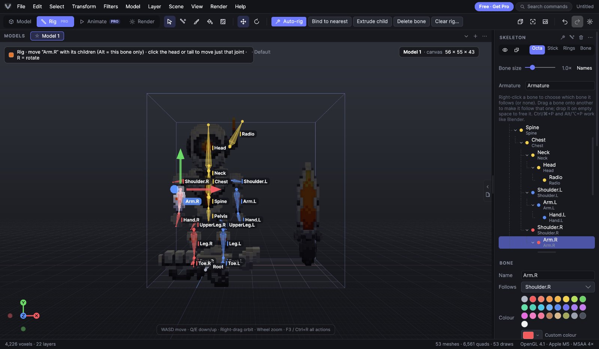Toggle skeleton visibility eye icon
The width and height of the screenshot is (599, 349).
[x=505, y=50]
